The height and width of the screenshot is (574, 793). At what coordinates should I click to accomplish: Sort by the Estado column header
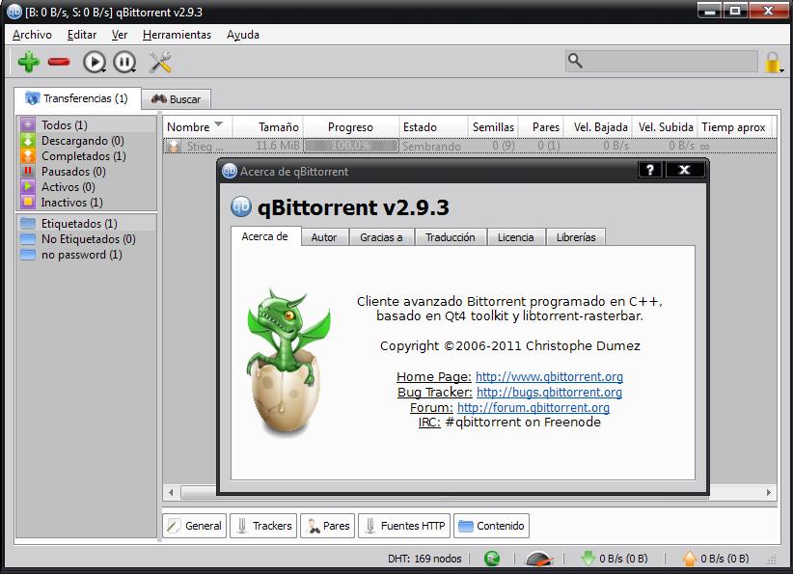tap(433, 127)
